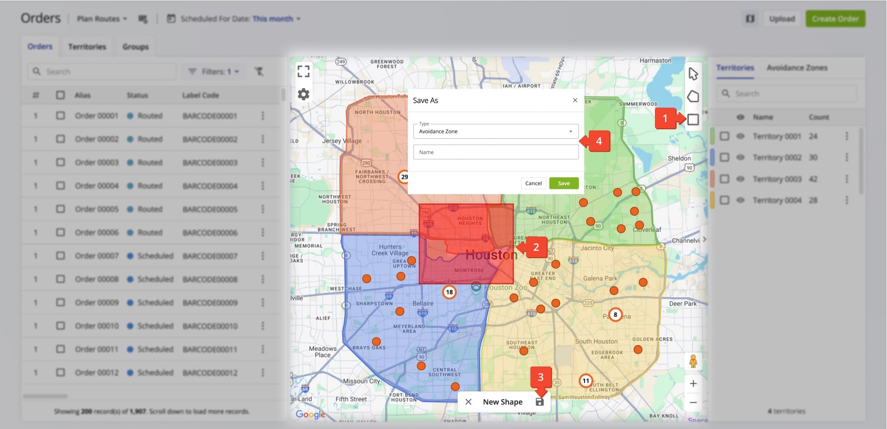Click the Count column header
The image size is (887, 429).
pos(819,117)
